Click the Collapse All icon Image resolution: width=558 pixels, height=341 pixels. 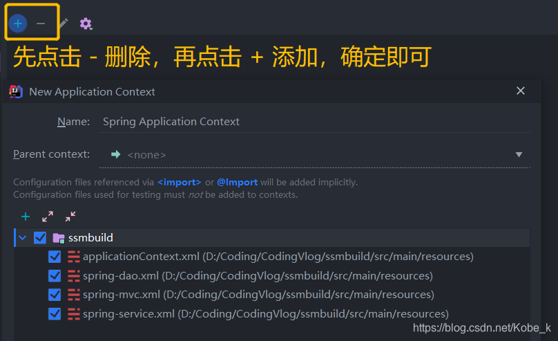(70, 216)
